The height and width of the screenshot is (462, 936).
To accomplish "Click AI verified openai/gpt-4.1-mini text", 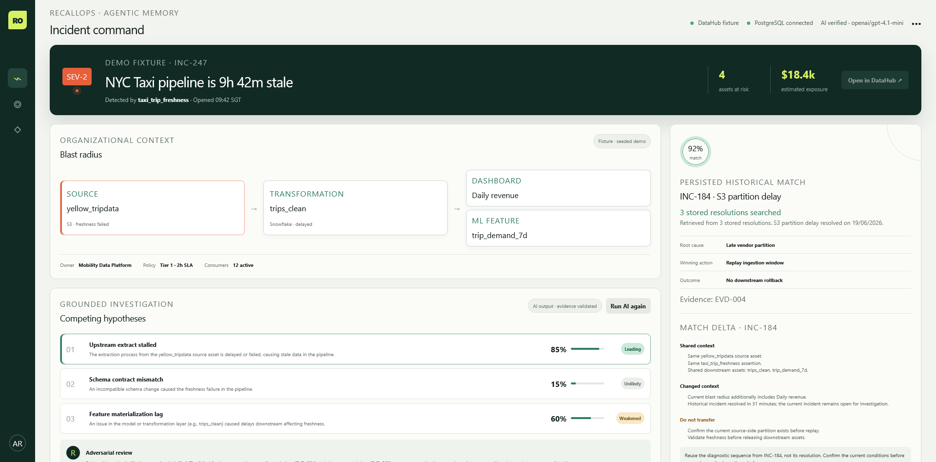I will 862,23.
